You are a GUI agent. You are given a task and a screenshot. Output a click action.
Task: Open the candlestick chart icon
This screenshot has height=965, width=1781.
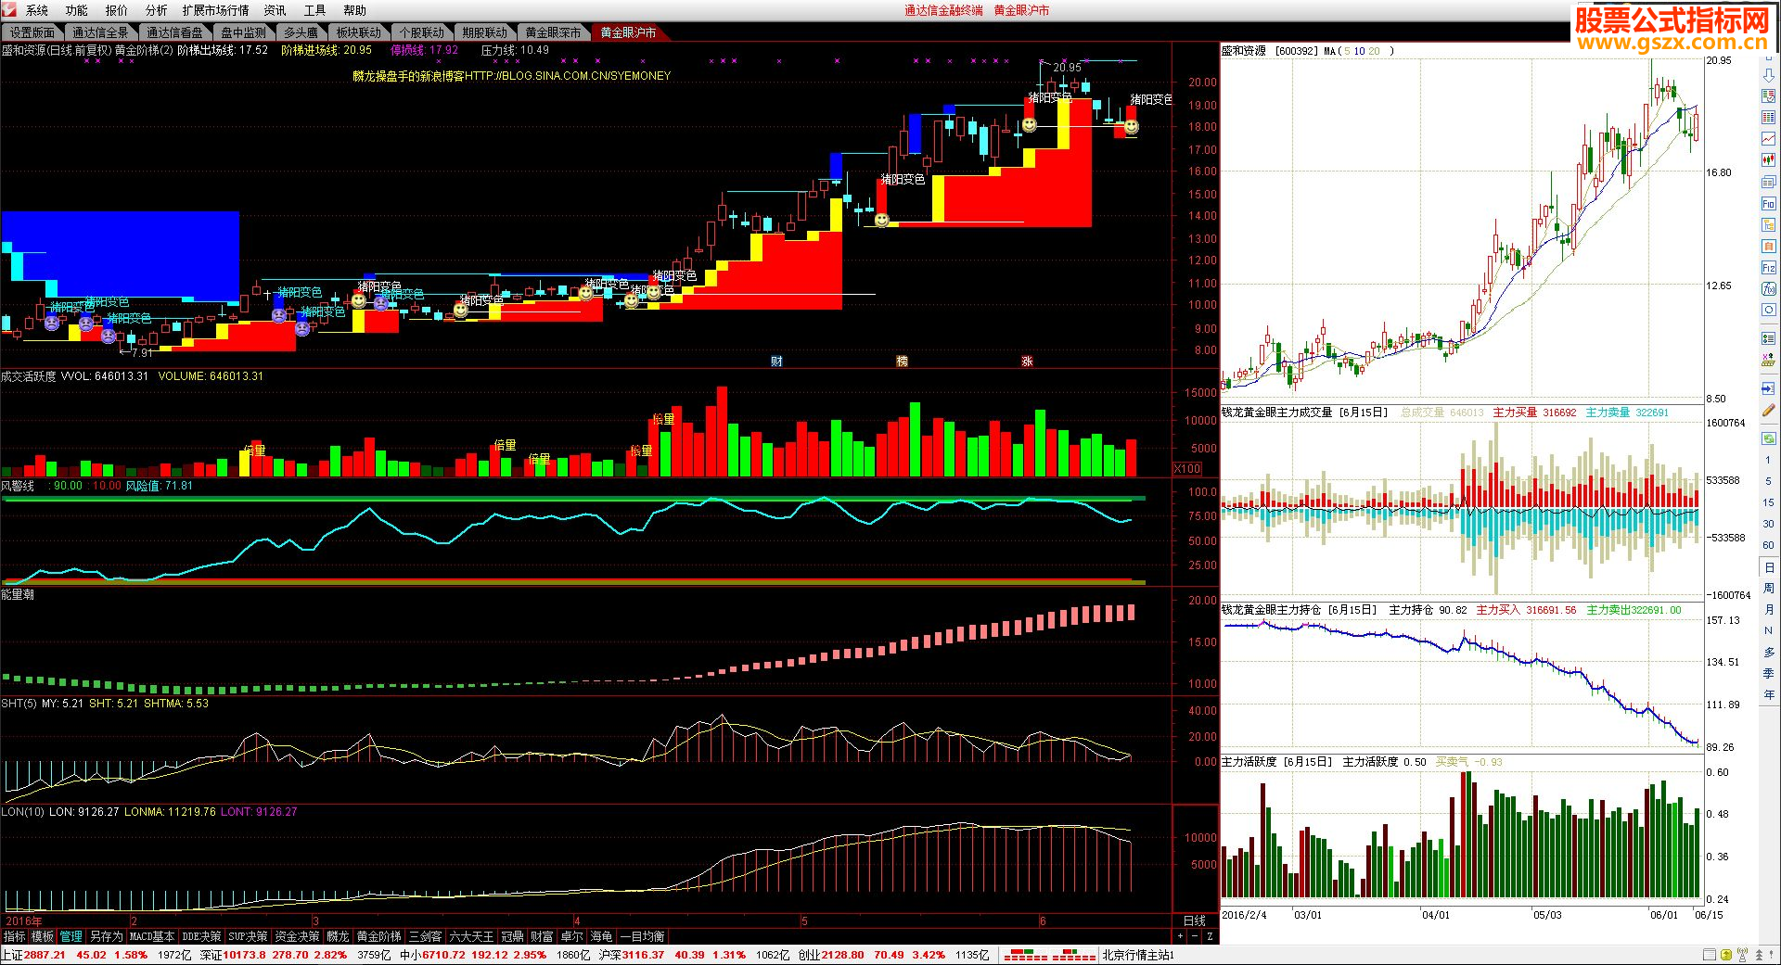1768,160
